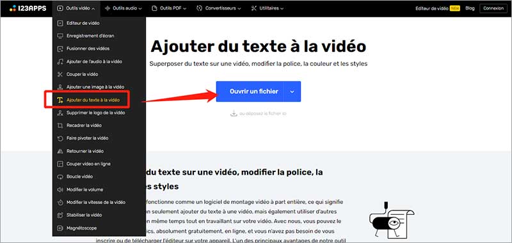Screen dimensions: 512x243
Task: Click the Ajouter du texte à la vidéo heading
Action: pos(259,46)
